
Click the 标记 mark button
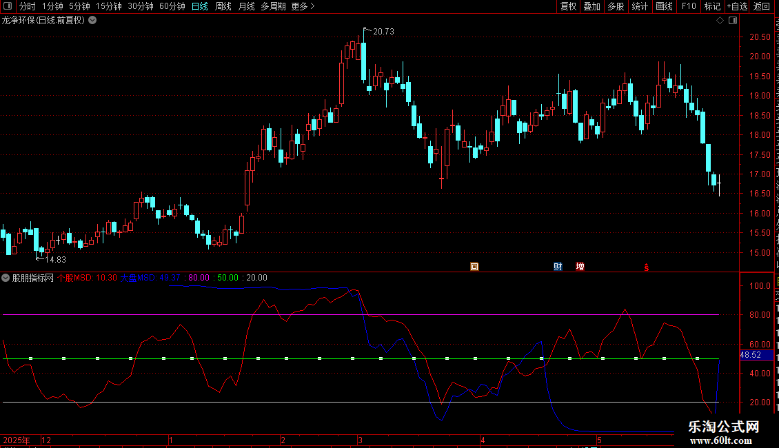712,6
